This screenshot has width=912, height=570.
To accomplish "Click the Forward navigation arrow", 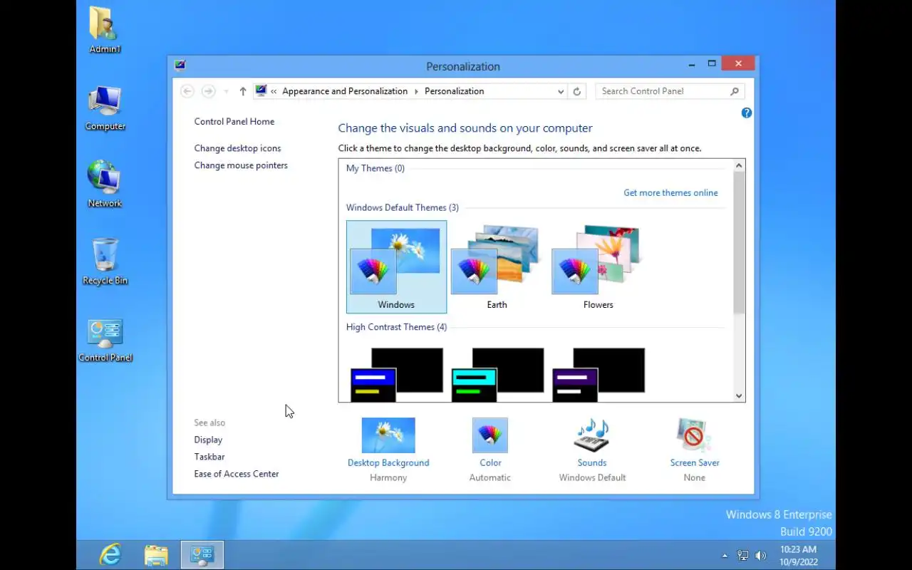I will (x=208, y=91).
